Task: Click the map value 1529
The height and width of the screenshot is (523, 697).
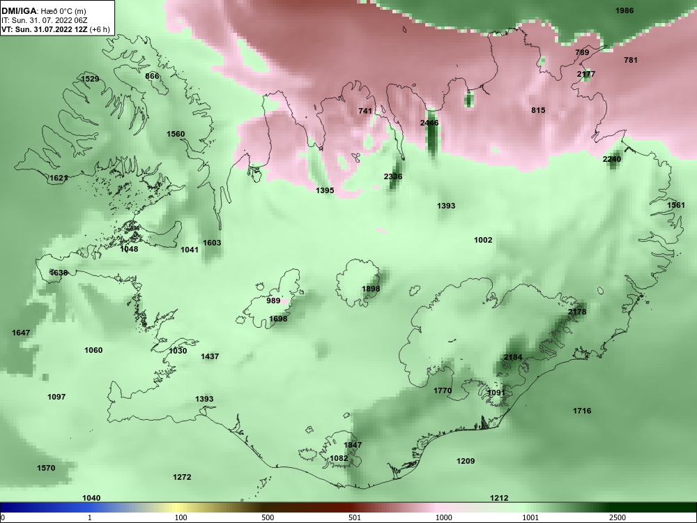Action: point(90,79)
